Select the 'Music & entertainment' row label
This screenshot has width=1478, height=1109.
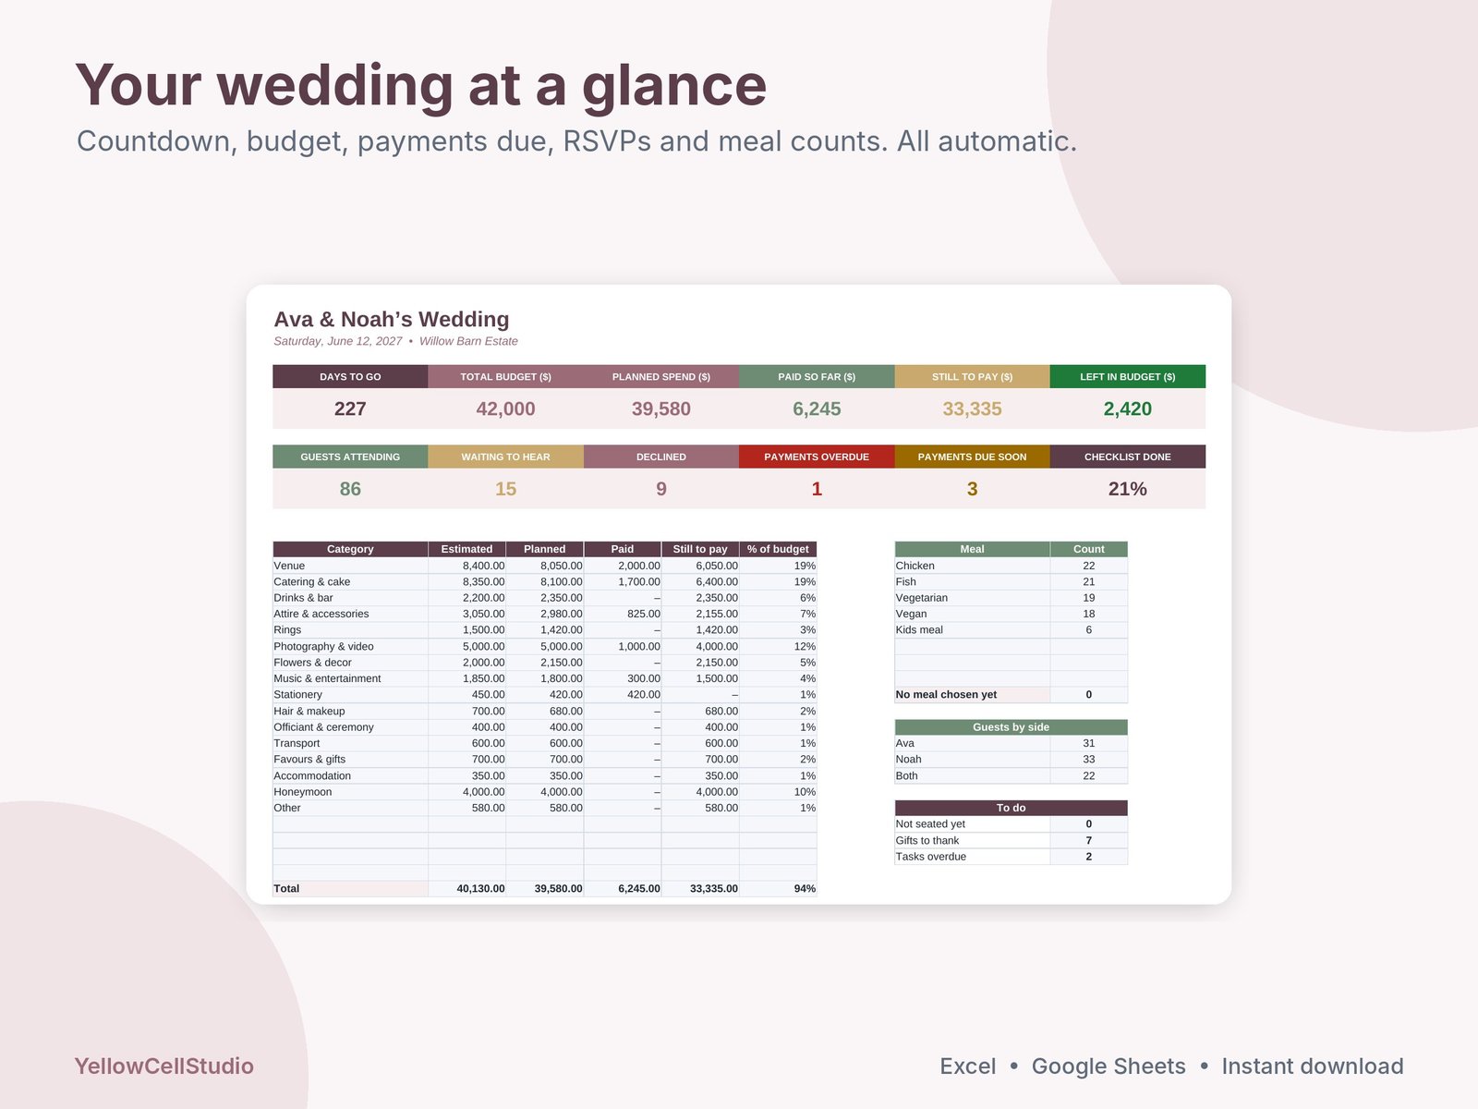point(327,678)
